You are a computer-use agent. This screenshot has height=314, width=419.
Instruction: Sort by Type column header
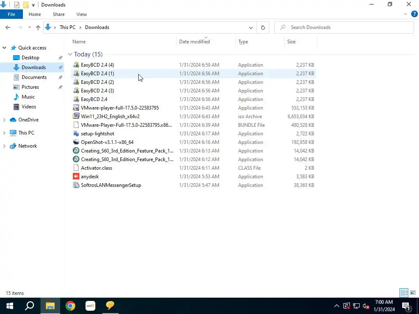[260, 42]
